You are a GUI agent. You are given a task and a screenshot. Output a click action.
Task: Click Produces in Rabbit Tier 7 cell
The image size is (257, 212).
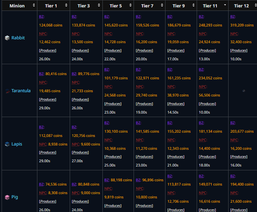coord(144,51)
